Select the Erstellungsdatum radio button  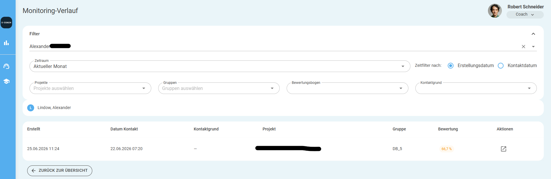coord(451,66)
